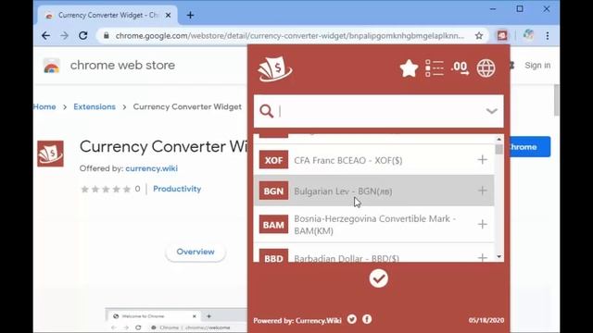593x333 pixels.
Task: Reload the page
Action: point(83,36)
